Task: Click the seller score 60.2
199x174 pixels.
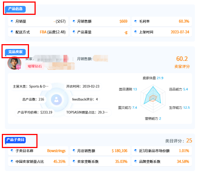Action: (x=182, y=59)
